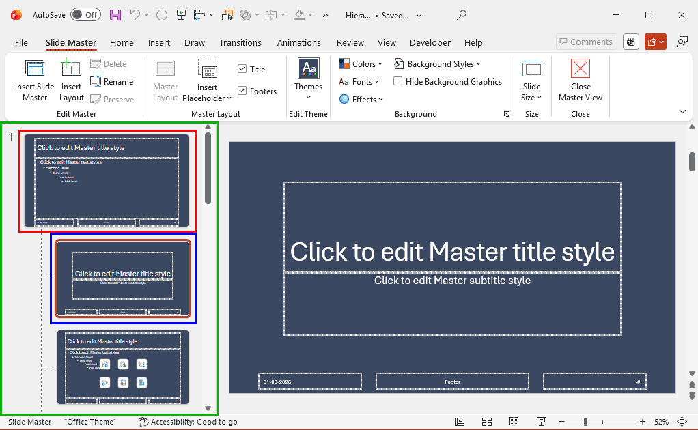This screenshot has width=698, height=430.
Task: Expand the Fonts dropdown
Action: pos(359,82)
